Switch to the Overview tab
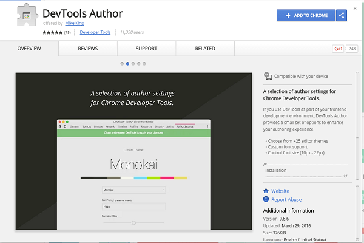364x243 pixels. [29, 49]
